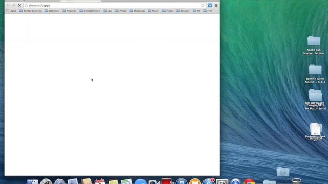Expand the Music bookmark folder

(153, 11)
